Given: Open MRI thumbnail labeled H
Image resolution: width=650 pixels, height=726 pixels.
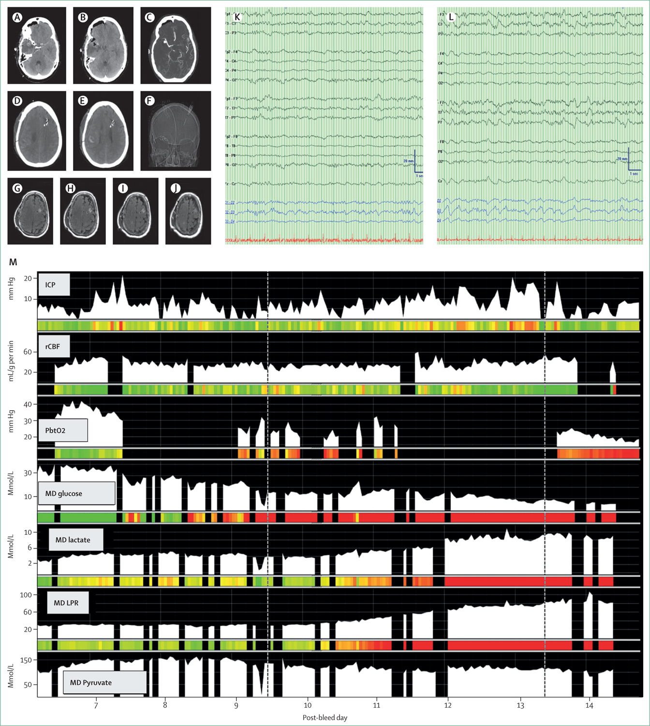Looking at the screenshot, I should (83, 211).
